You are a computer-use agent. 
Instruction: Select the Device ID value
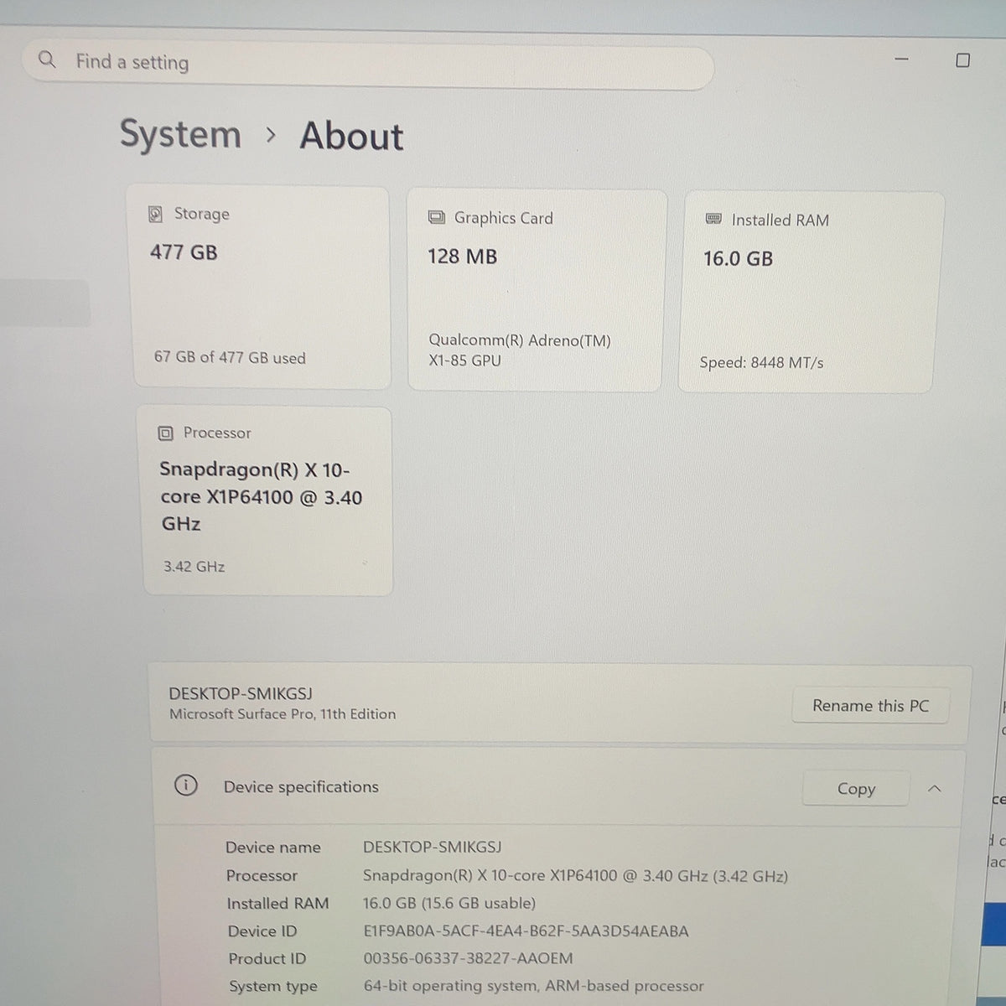pyautogui.click(x=526, y=931)
